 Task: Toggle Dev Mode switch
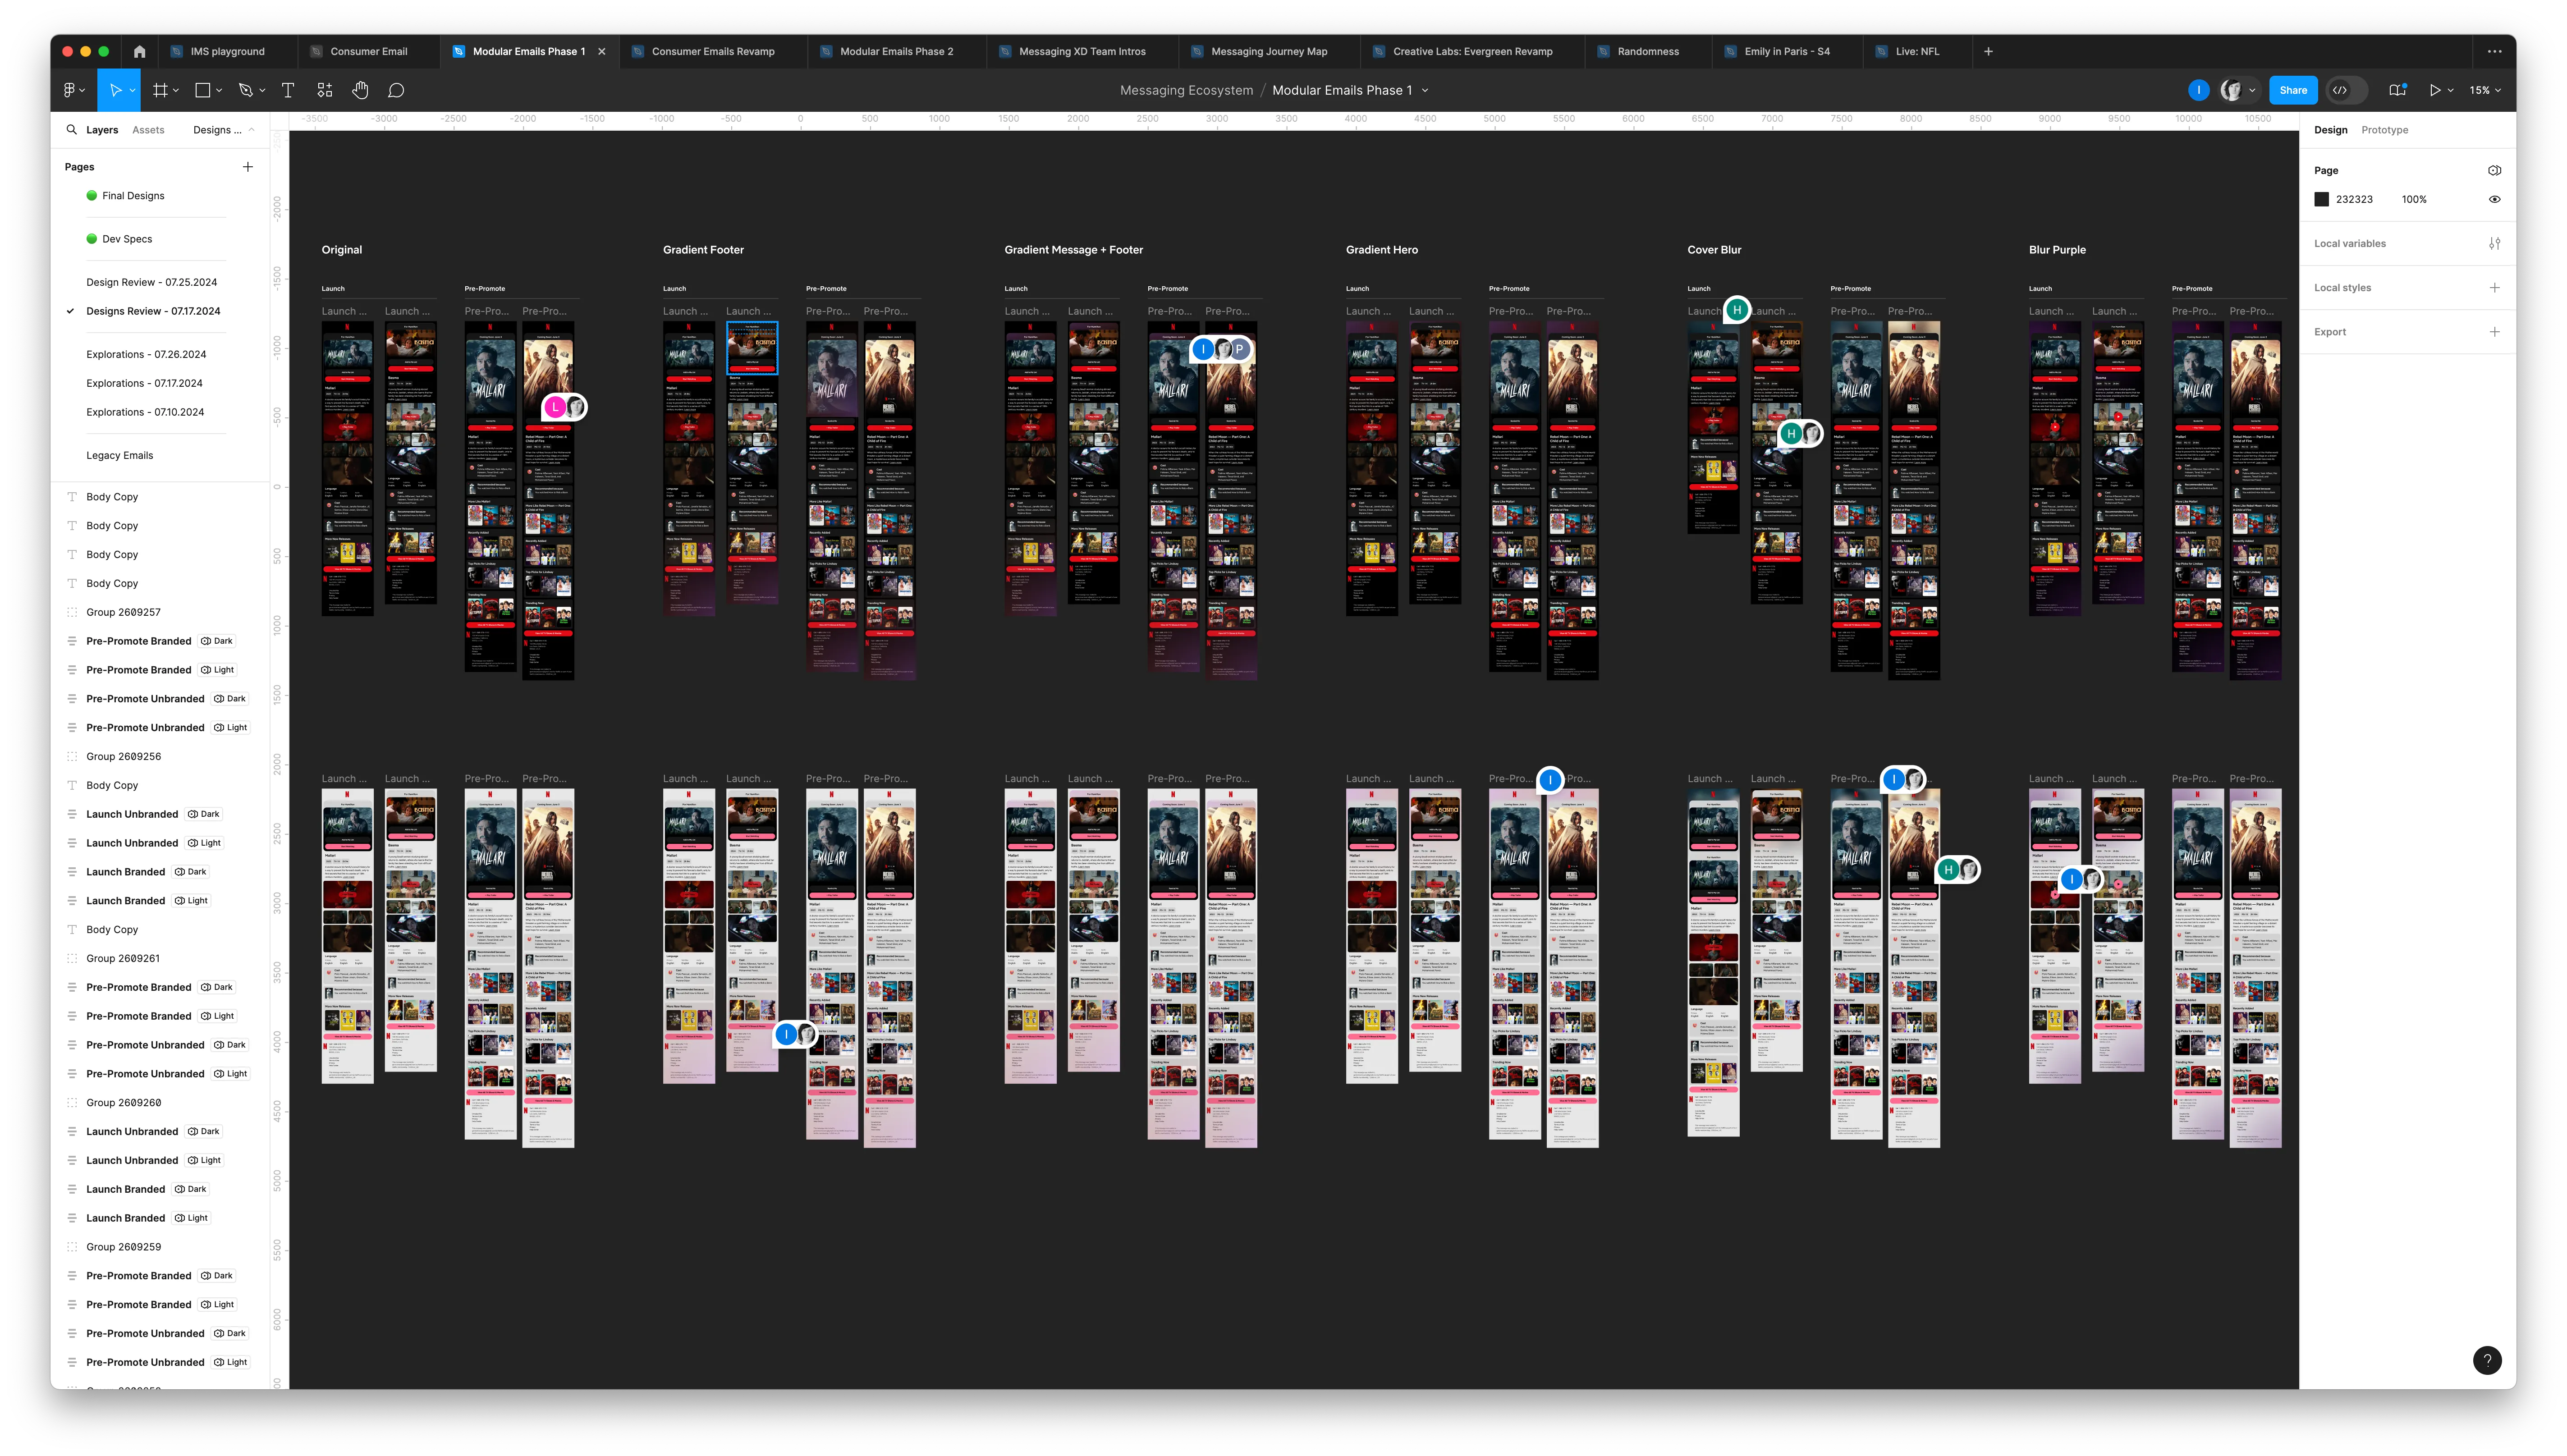(x=2346, y=90)
